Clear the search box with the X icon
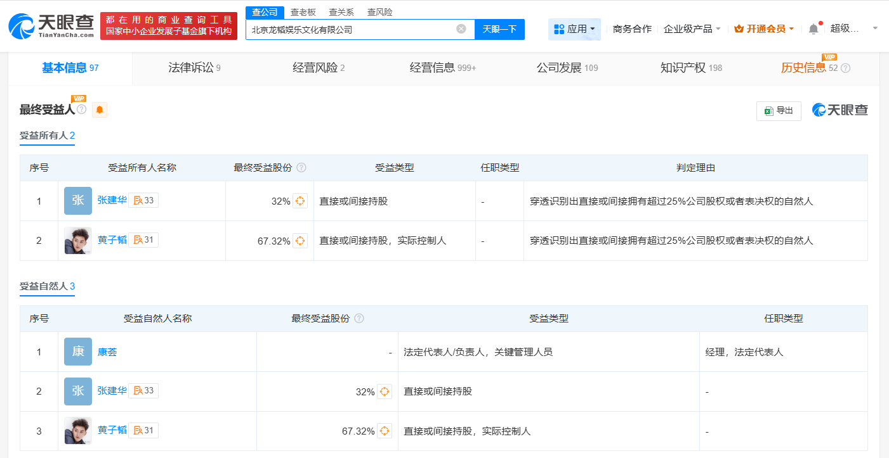889x458 pixels. 461,29
